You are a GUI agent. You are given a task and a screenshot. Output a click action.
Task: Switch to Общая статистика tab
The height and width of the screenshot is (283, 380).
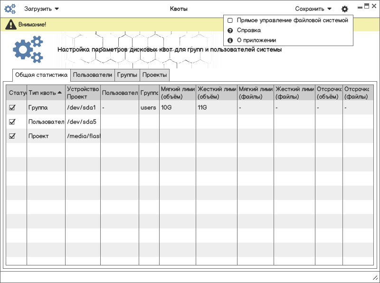41,75
